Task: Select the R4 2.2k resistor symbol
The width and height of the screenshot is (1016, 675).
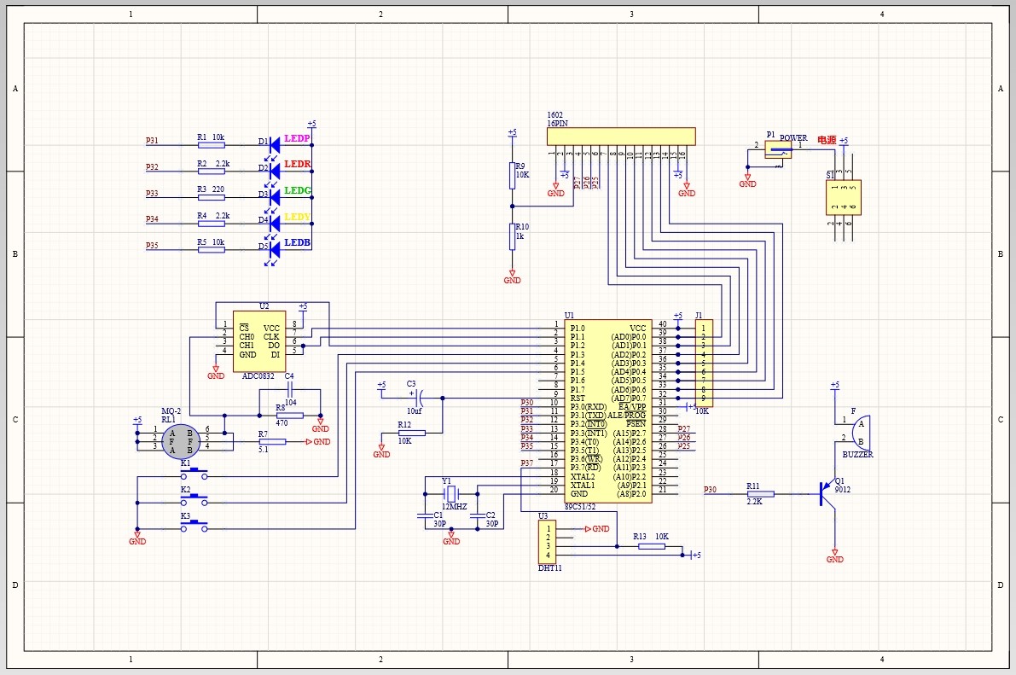Action: coord(212,224)
